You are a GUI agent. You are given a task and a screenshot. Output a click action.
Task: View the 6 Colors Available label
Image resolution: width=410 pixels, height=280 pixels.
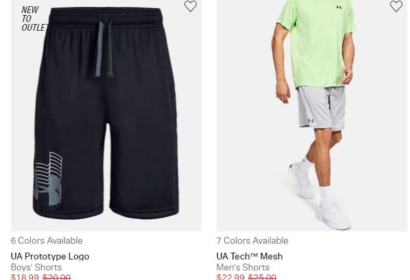pyautogui.click(x=47, y=240)
